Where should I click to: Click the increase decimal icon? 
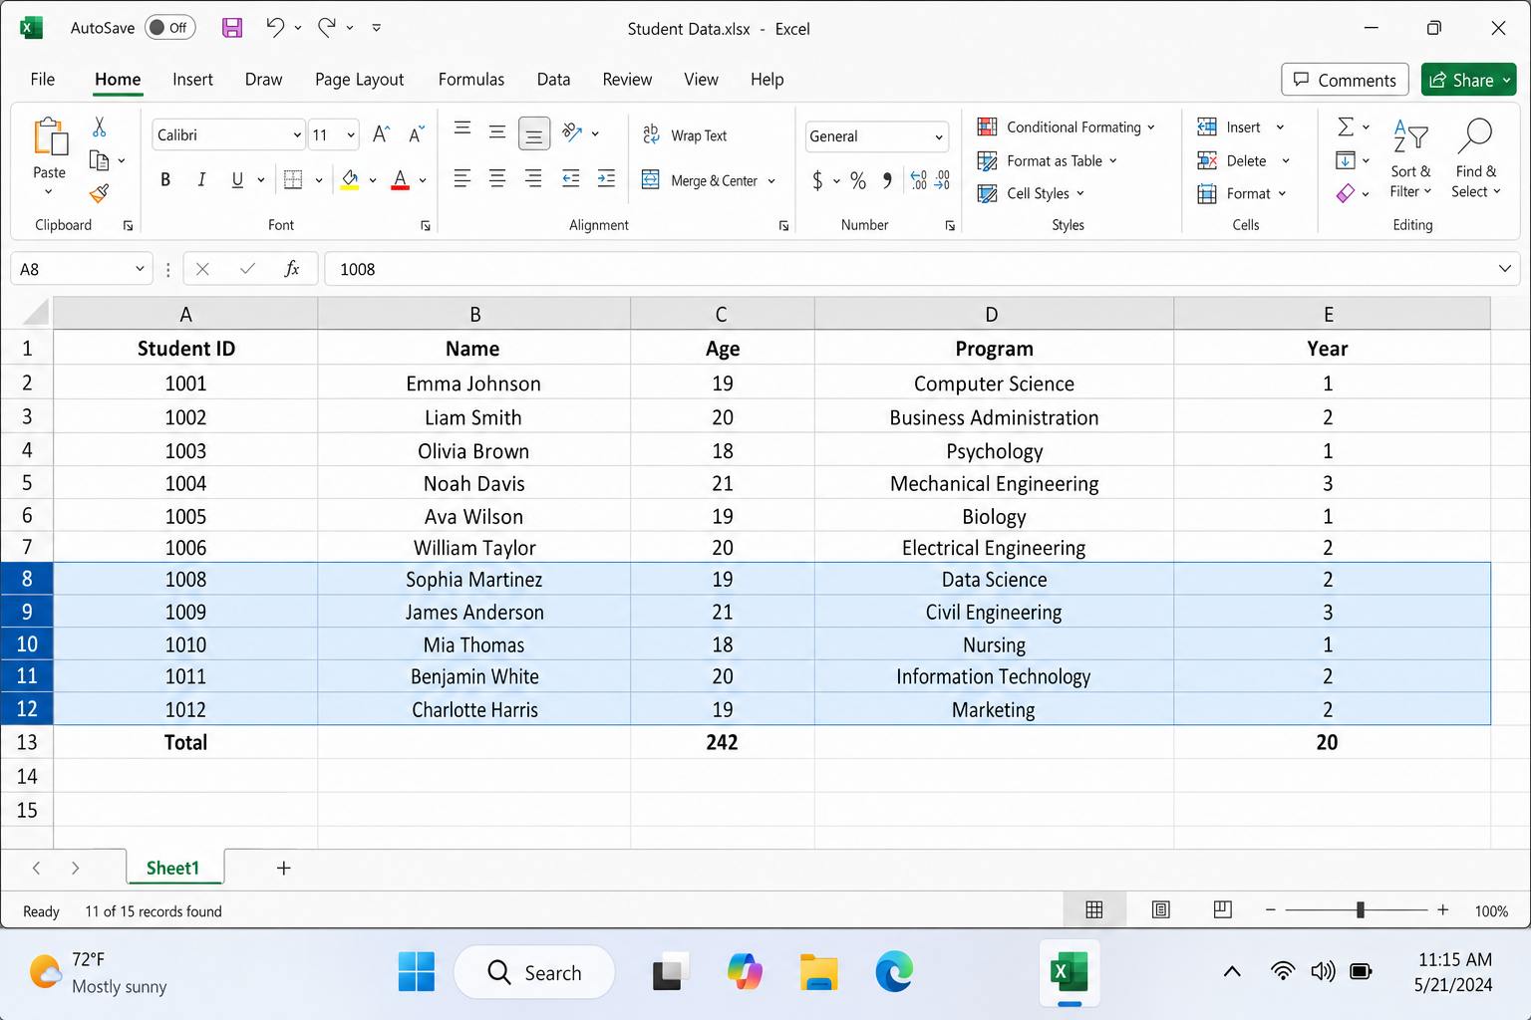pos(918,180)
